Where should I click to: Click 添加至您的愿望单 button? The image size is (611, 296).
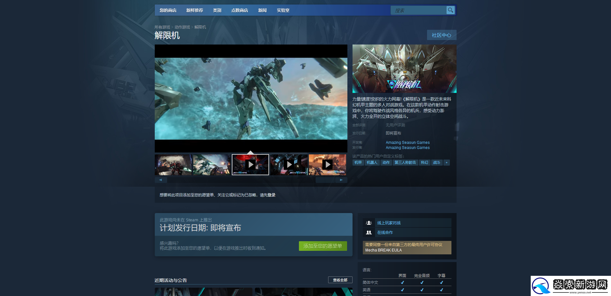pos(323,246)
